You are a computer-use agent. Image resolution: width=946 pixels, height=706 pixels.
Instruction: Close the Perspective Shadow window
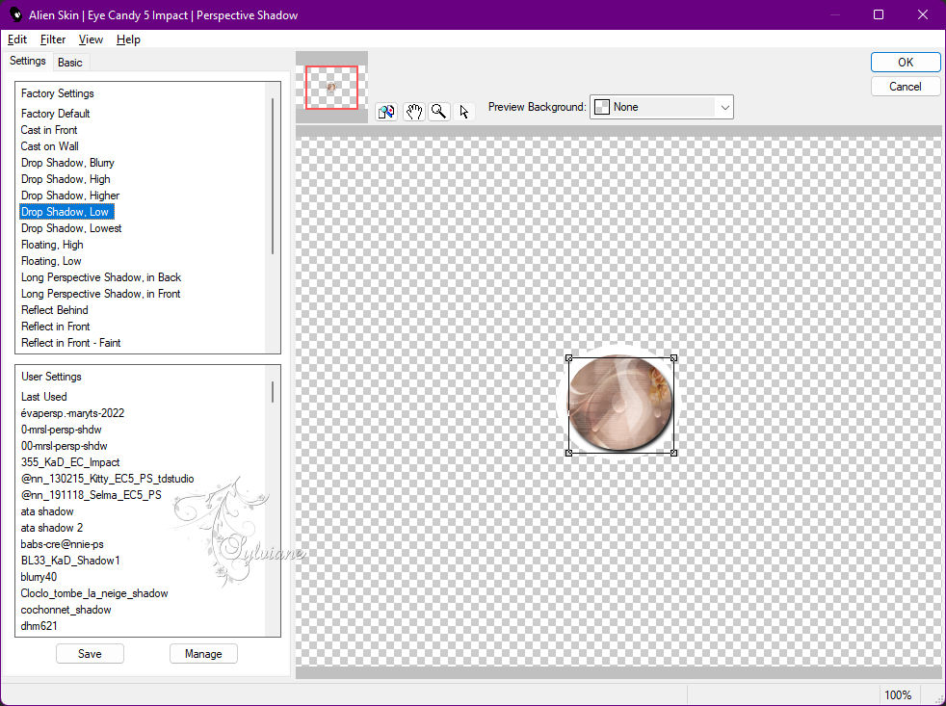[x=923, y=14]
